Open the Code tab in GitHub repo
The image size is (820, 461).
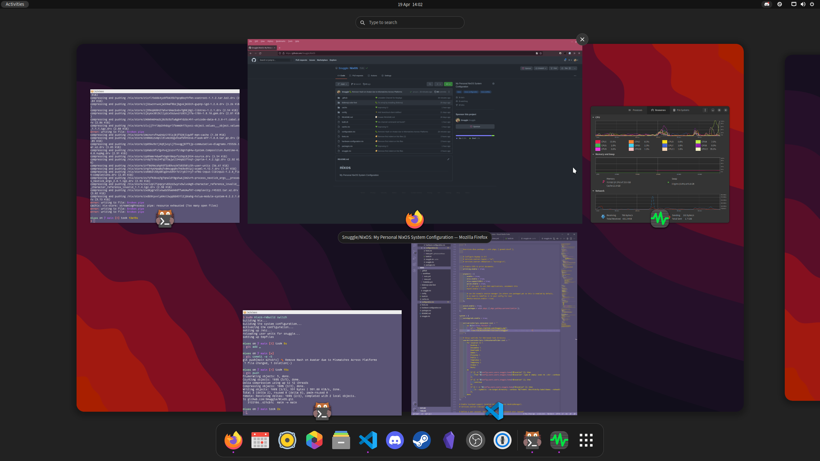tap(341, 76)
